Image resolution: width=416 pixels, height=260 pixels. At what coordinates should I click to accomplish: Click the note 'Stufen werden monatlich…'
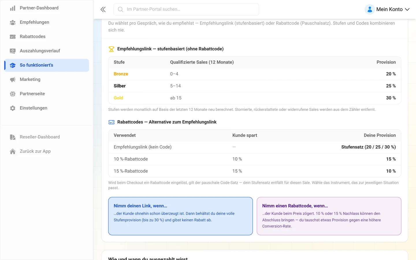tap(242, 109)
